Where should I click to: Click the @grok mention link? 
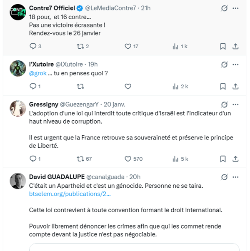pyautogui.click(x=37, y=73)
